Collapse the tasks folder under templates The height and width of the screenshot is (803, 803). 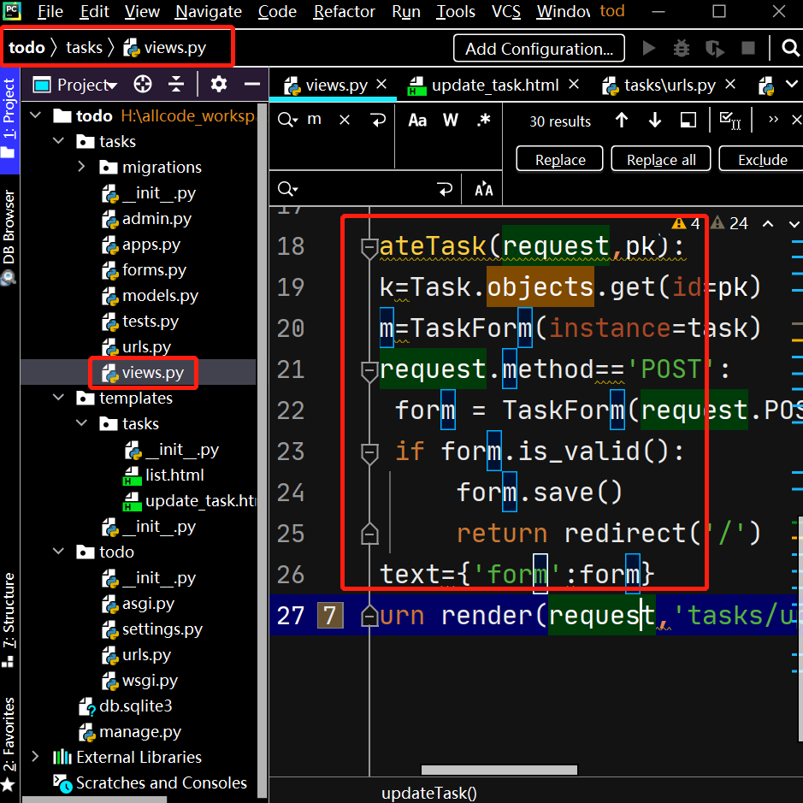pos(81,423)
